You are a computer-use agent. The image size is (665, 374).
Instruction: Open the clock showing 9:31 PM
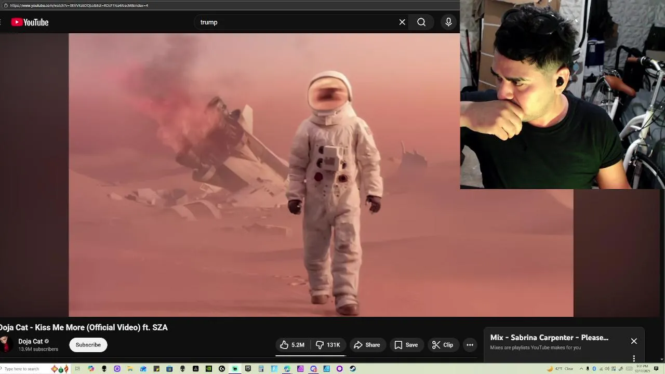(642, 369)
